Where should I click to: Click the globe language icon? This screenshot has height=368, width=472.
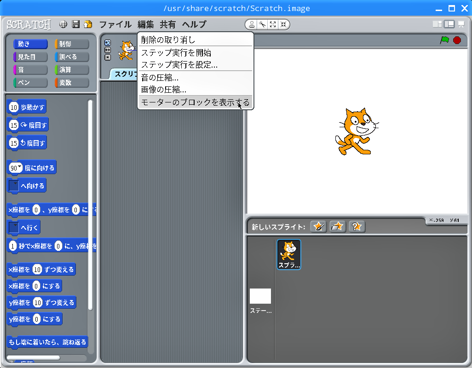[x=63, y=24]
